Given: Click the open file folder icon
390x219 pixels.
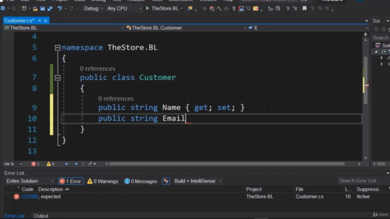Looking at the screenshot, I should (35, 9).
